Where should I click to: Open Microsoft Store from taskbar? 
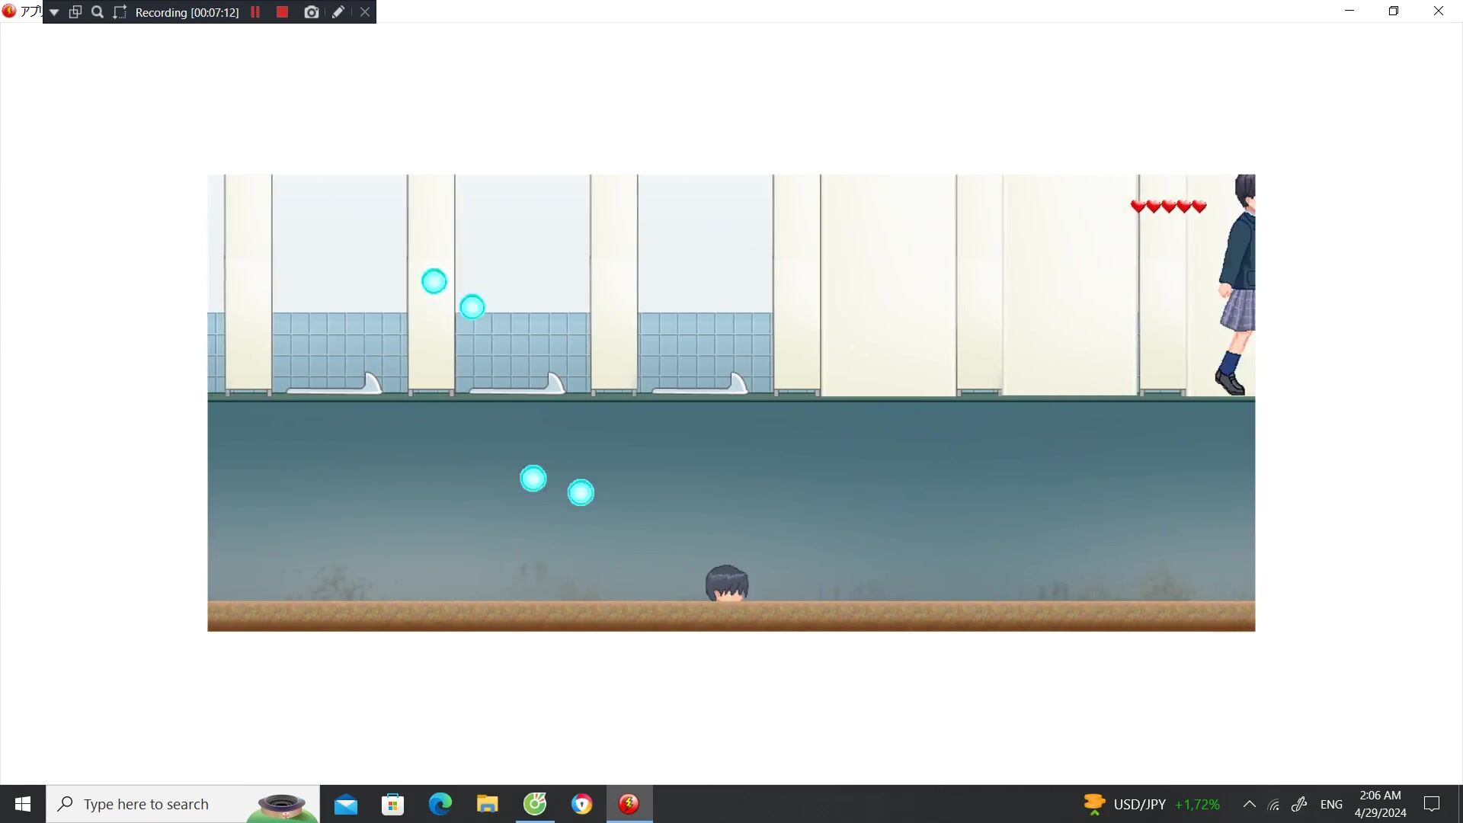tap(392, 804)
